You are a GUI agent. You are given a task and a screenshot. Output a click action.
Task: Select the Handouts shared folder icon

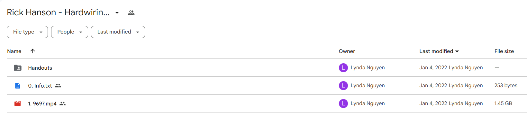coord(18,68)
